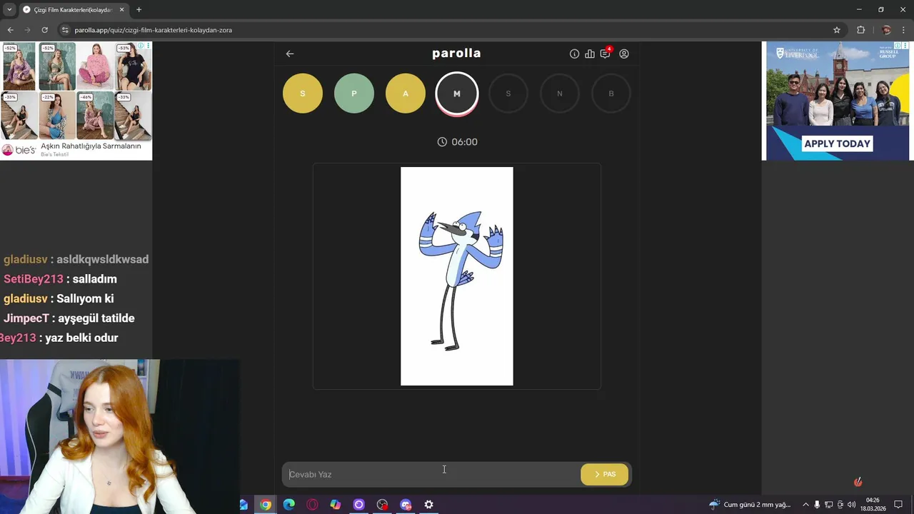The image size is (914, 514).
Task: Open the Discord icon in the taskbar
Action: click(x=406, y=505)
